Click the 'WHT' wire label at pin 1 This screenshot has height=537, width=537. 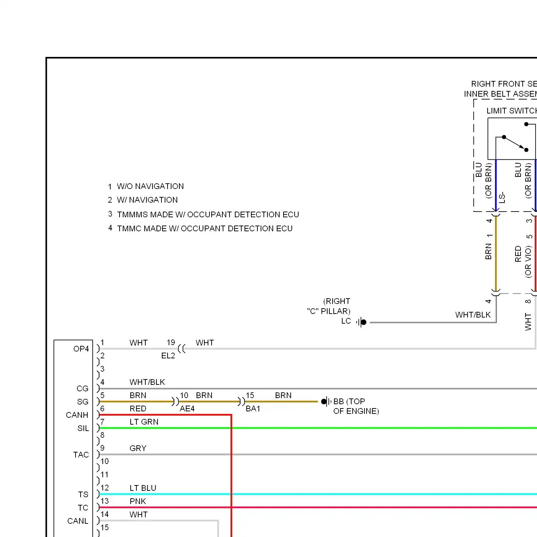point(139,343)
